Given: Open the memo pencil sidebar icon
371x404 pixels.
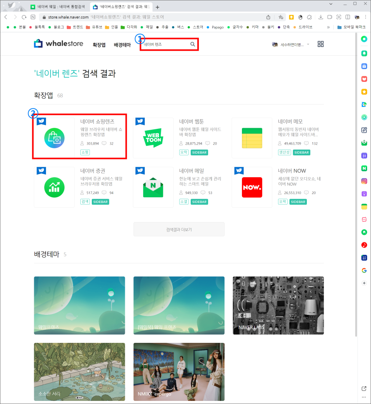Looking at the screenshot, I should (x=364, y=130).
